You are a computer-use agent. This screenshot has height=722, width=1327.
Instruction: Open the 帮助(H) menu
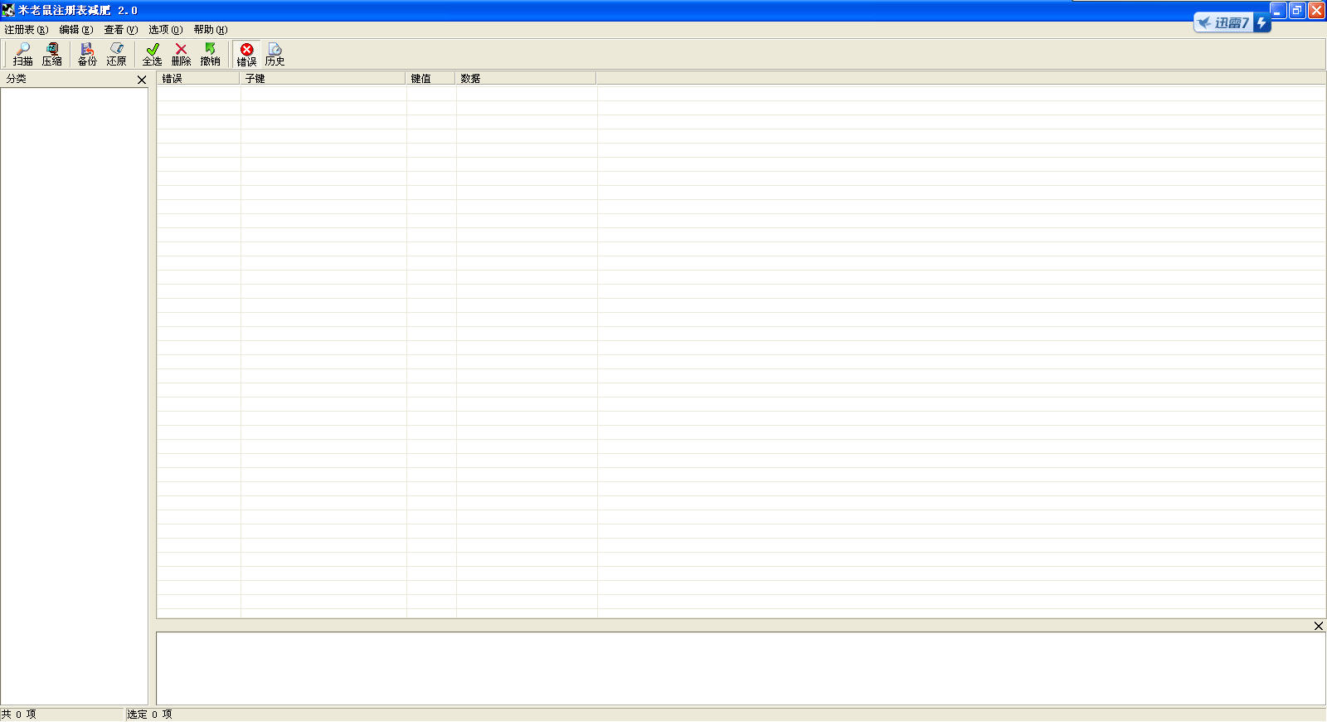coord(211,30)
